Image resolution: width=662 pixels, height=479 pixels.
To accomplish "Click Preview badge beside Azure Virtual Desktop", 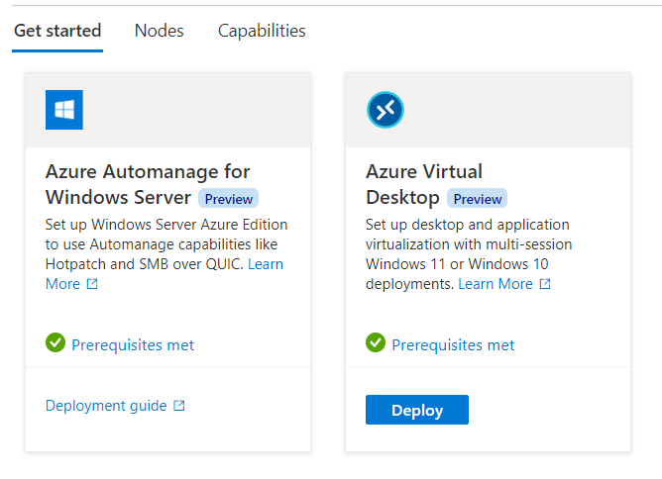I will click(477, 199).
